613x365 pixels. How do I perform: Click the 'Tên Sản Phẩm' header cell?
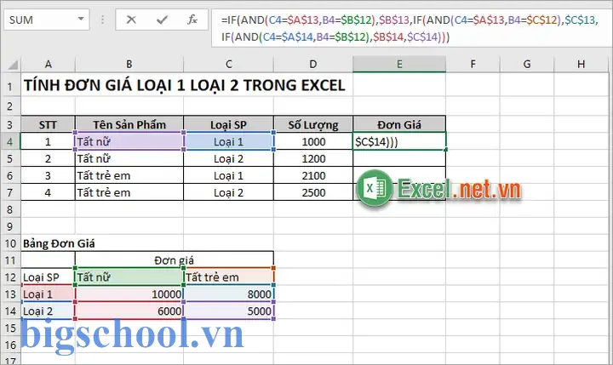tap(129, 125)
